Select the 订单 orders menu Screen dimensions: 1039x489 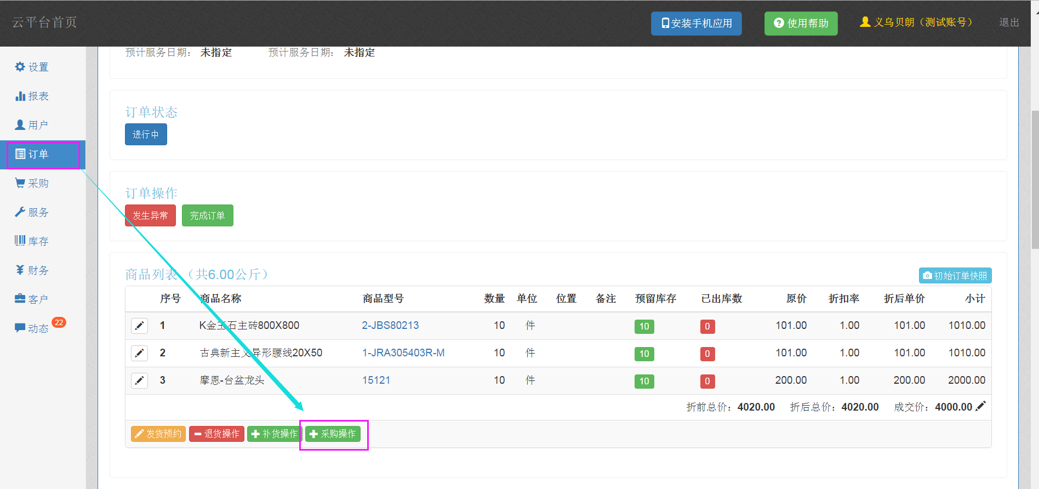[43, 155]
